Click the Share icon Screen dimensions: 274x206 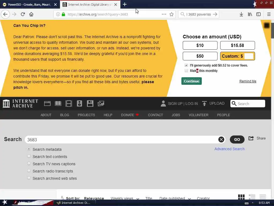251,138
